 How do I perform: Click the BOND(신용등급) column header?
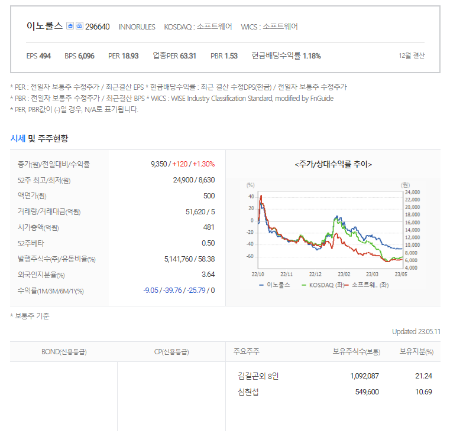pyautogui.click(x=64, y=352)
